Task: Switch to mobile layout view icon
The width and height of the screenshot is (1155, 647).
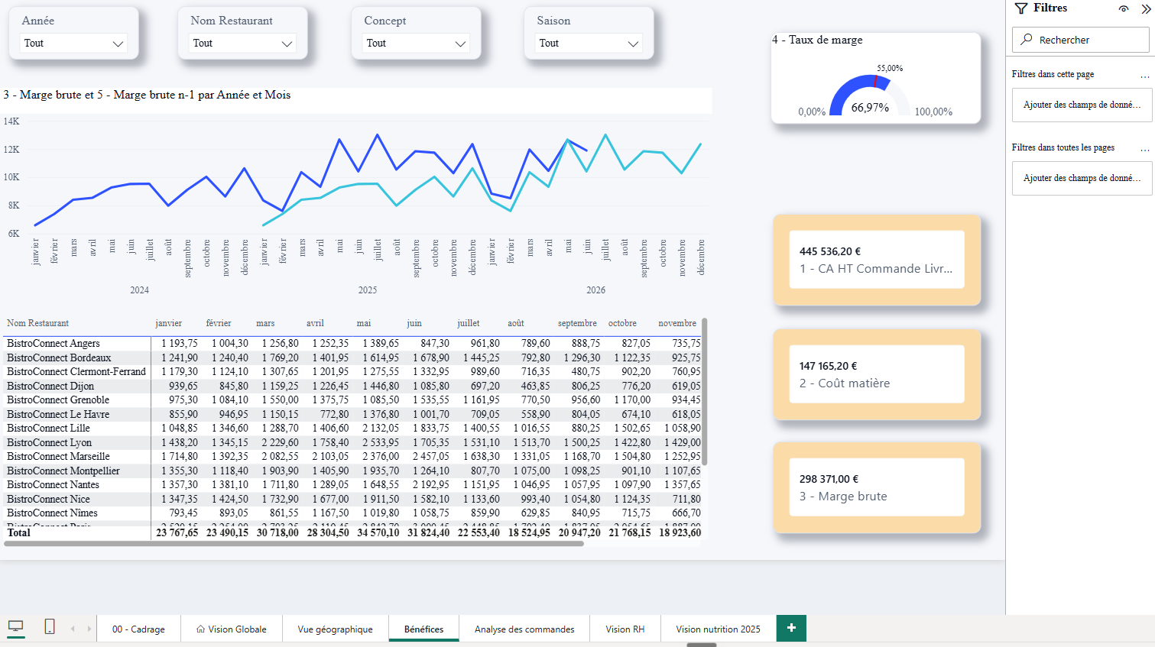Action: coord(50,627)
